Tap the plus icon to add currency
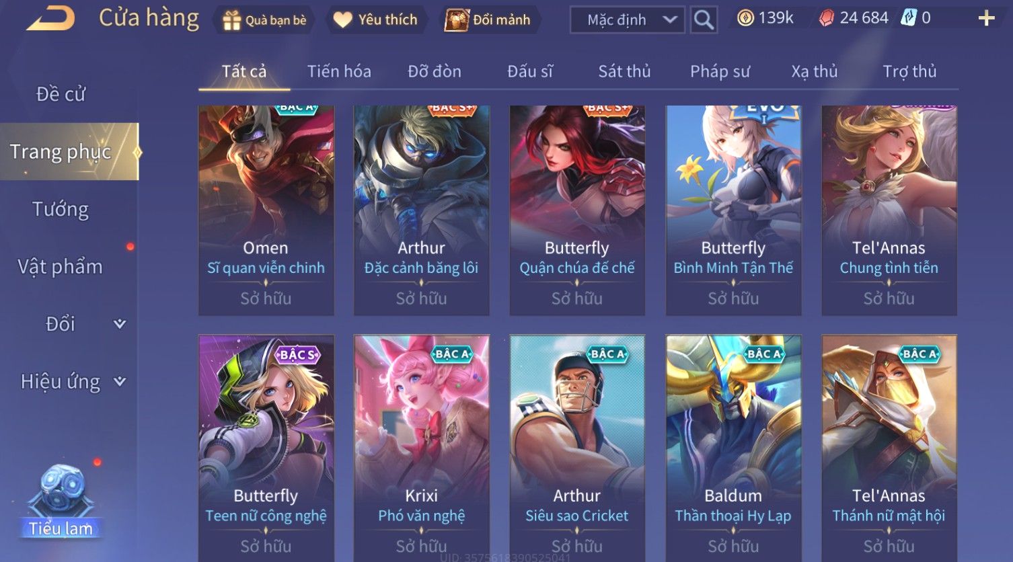 click(x=986, y=18)
